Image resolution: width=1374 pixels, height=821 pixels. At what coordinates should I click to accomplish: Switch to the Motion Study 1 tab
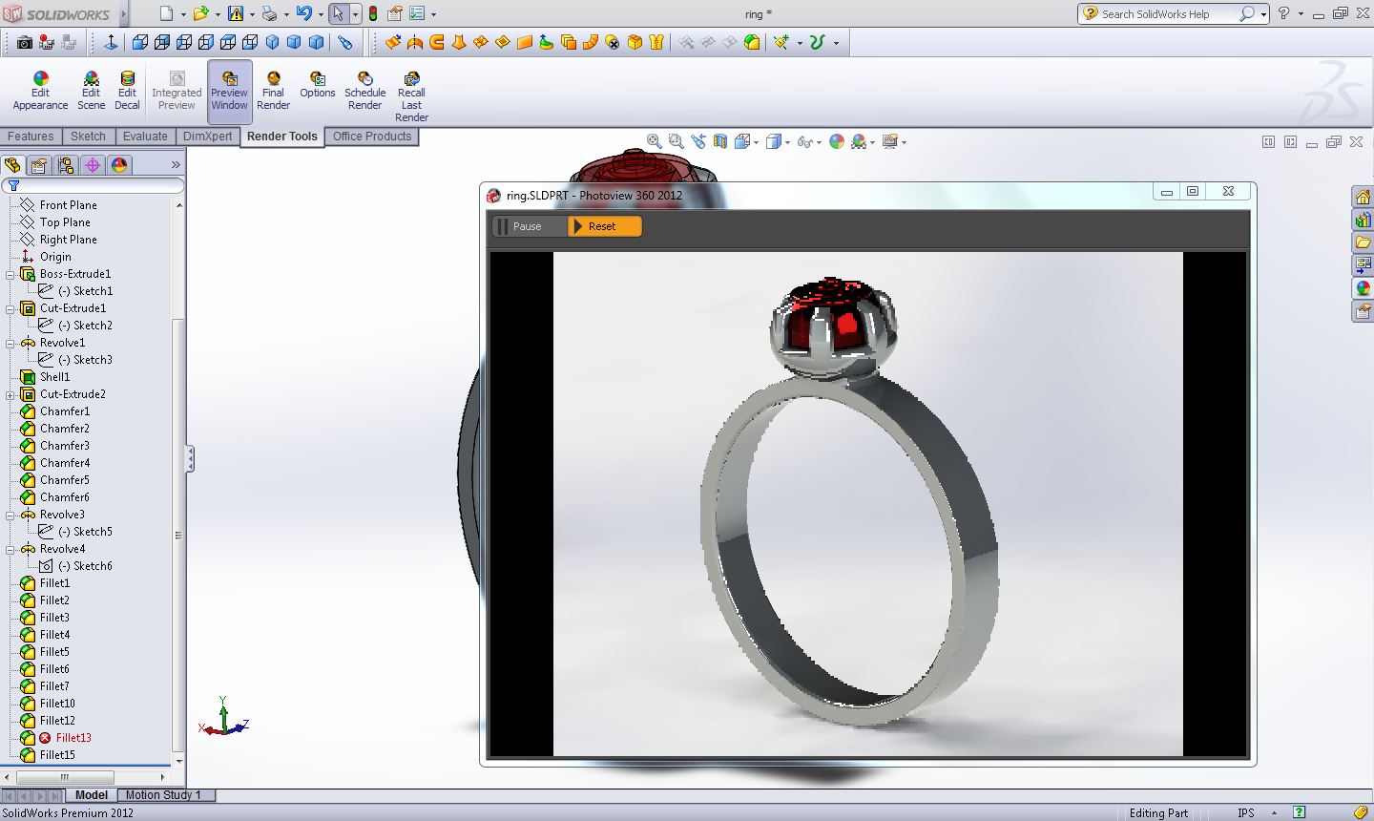(163, 794)
